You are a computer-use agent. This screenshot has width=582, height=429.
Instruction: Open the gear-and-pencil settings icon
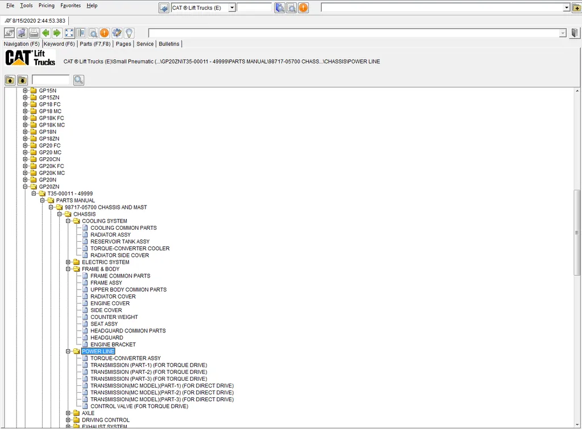(x=117, y=33)
